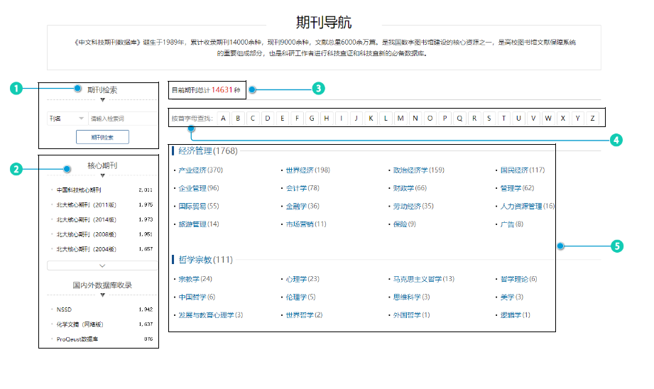Expand the core journals list with chevron
The width and height of the screenshot is (654, 389).
(x=102, y=265)
